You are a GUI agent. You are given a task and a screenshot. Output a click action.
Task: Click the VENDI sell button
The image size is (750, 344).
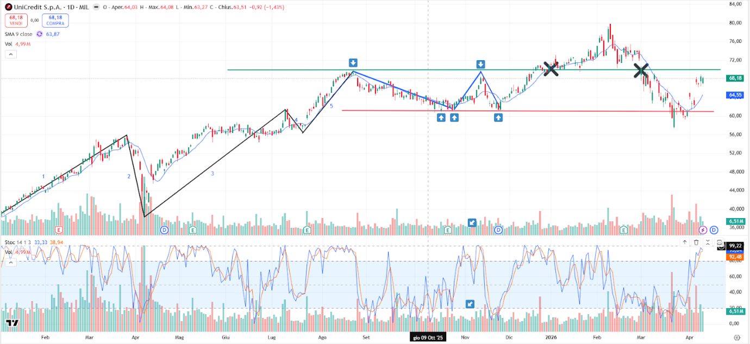[x=16, y=20]
